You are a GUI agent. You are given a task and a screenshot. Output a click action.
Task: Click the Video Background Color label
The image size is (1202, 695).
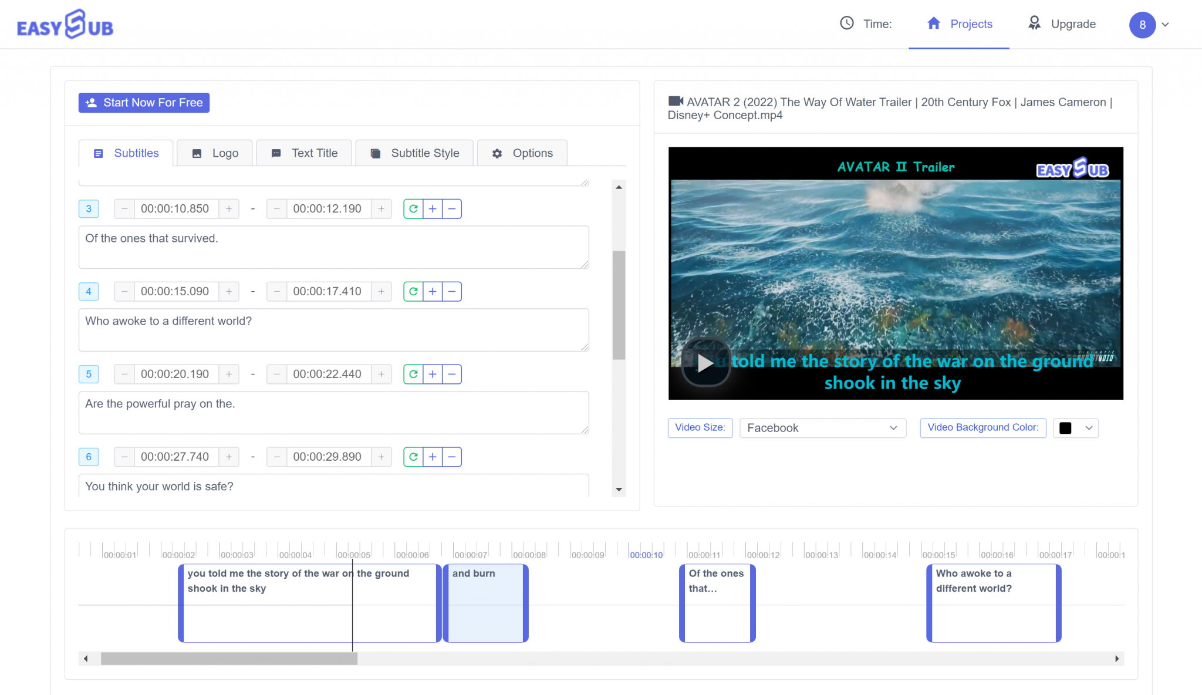point(983,427)
